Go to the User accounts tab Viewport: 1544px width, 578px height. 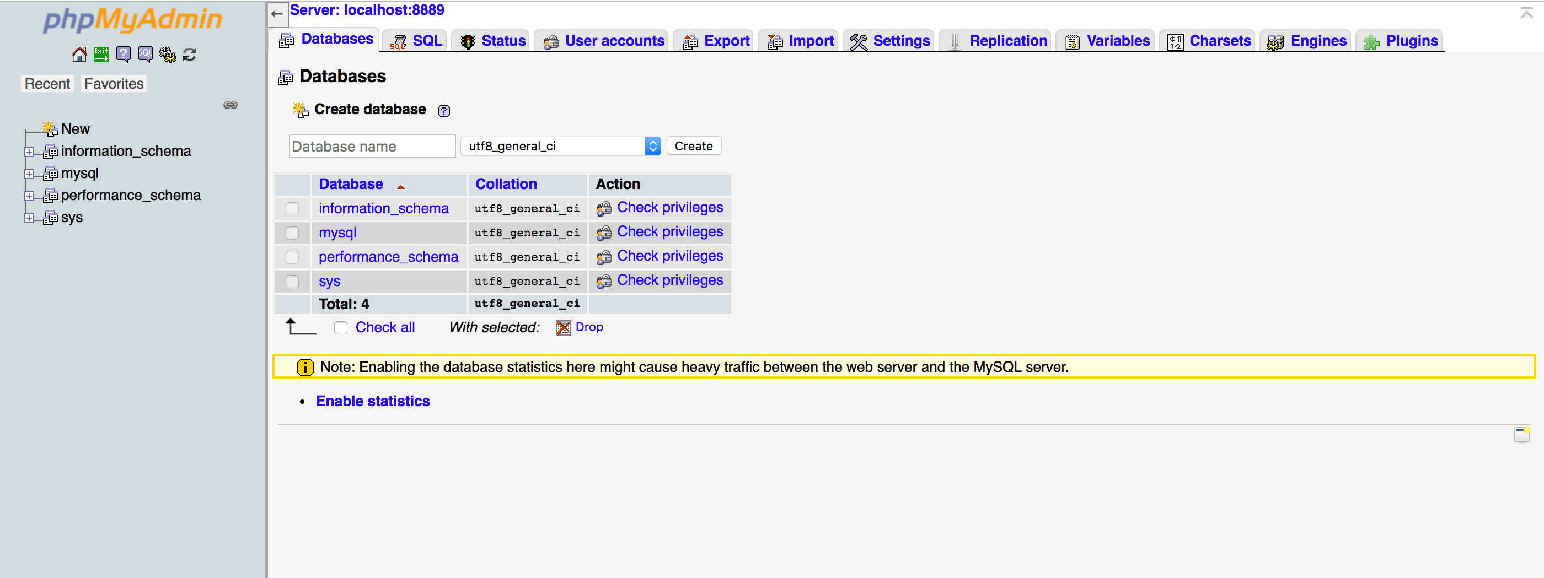[x=602, y=41]
